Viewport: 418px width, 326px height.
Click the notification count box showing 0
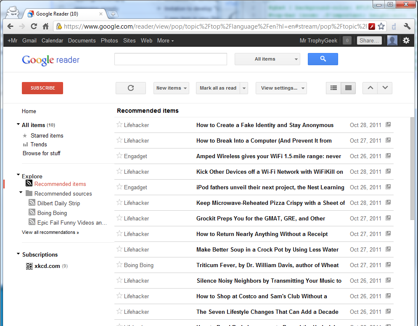[x=347, y=40]
